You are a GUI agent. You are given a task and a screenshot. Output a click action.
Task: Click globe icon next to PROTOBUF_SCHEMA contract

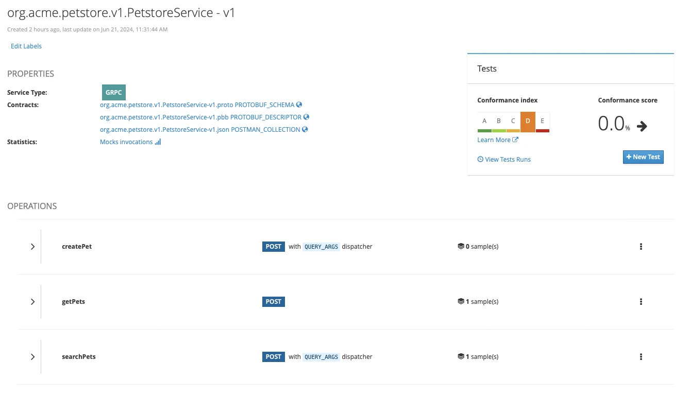[x=299, y=105]
